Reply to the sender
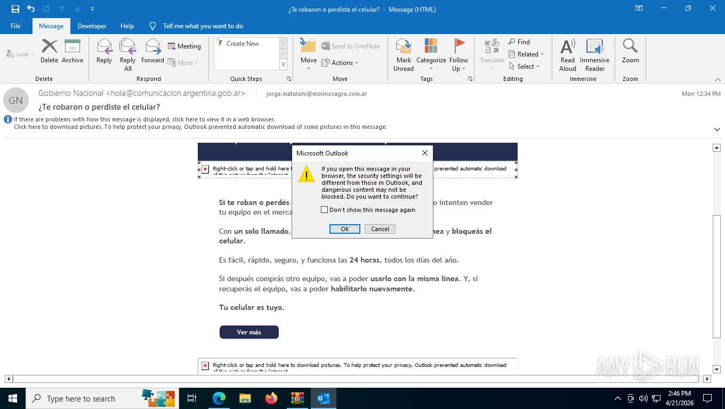The image size is (725, 409). [104, 51]
